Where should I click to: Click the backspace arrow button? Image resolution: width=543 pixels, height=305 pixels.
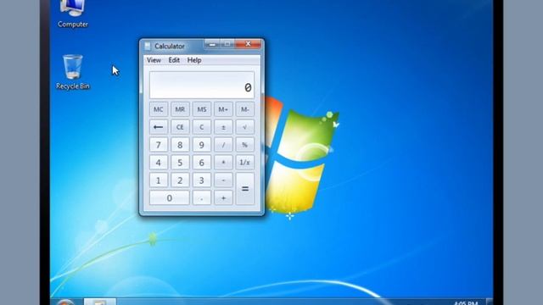point(159,127)
